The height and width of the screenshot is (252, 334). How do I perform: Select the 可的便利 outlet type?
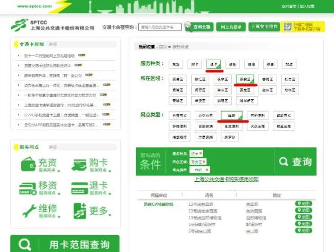coord(257,116)
